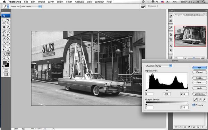The image size is (208, 130).
Task: Select the Clone Stamp tool
Action: click(4, 35)
